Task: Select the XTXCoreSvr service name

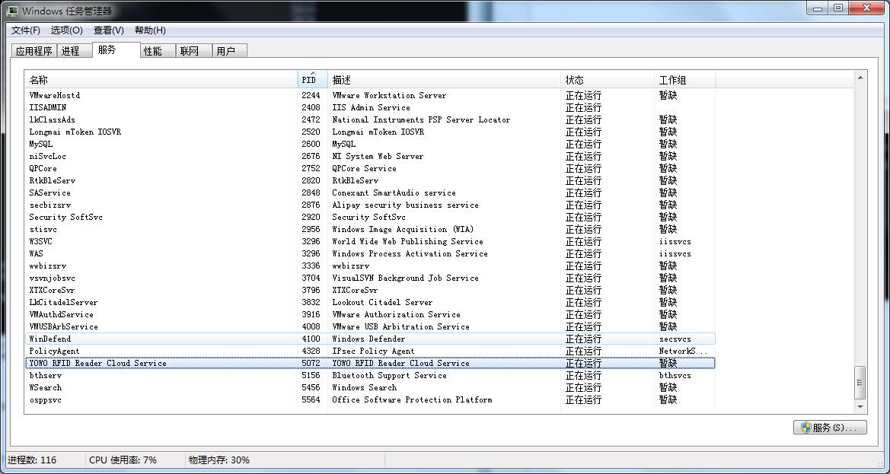Action: pyautogui.click(x=53, y=291)
